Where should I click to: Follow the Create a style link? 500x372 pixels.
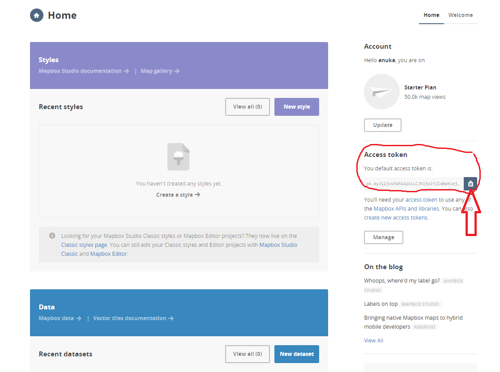[178, 195]
